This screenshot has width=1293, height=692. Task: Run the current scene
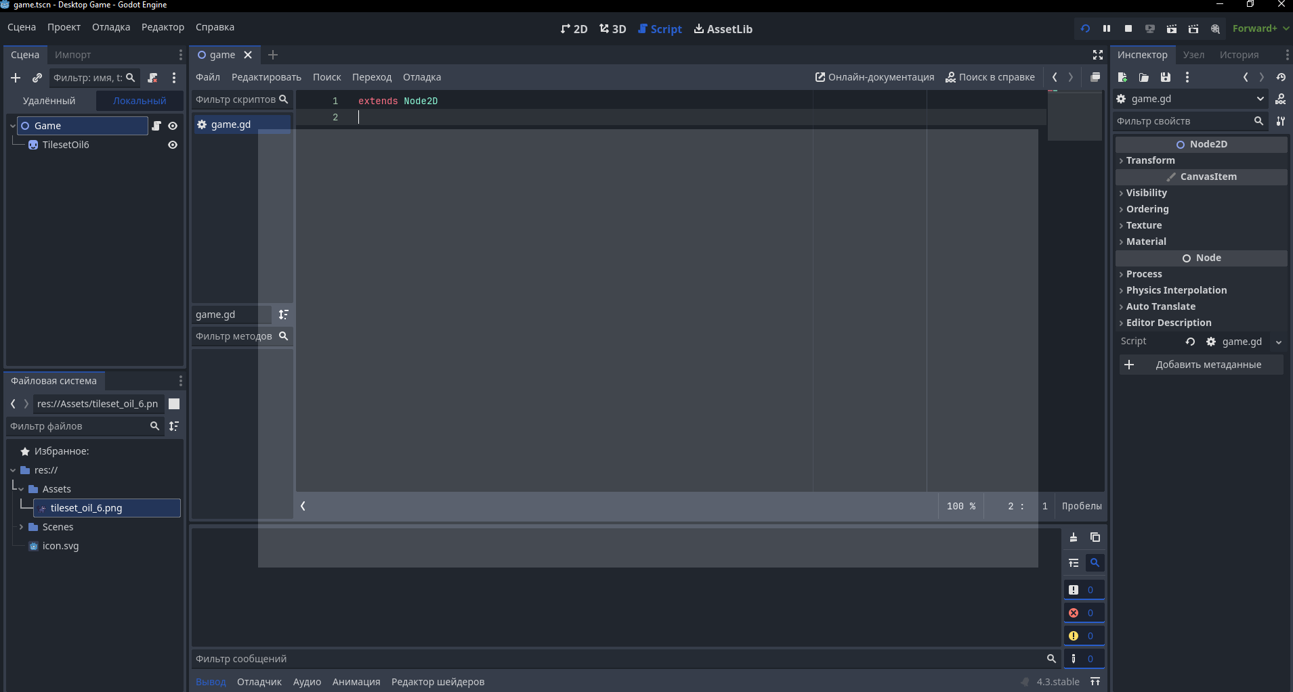pyautogui.click(x=1172, y=28)
